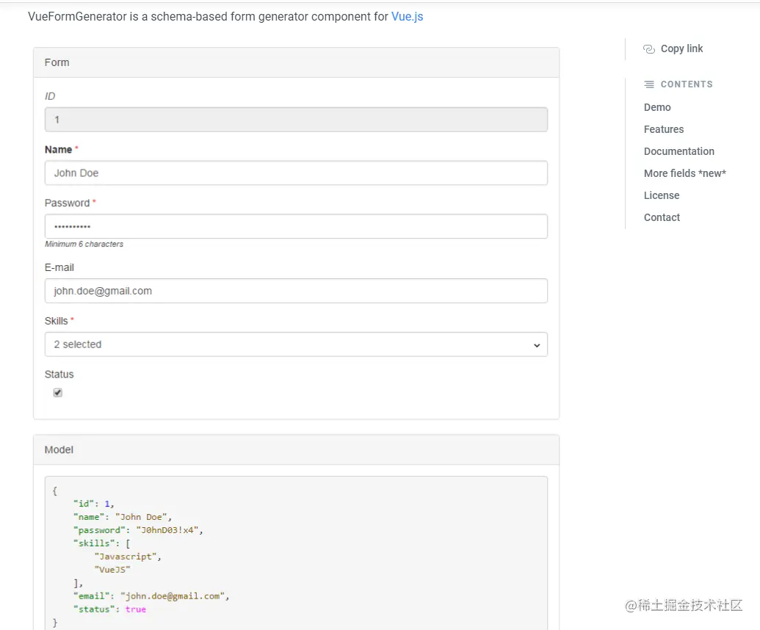Click the disabled ID field

coord(296,120)
